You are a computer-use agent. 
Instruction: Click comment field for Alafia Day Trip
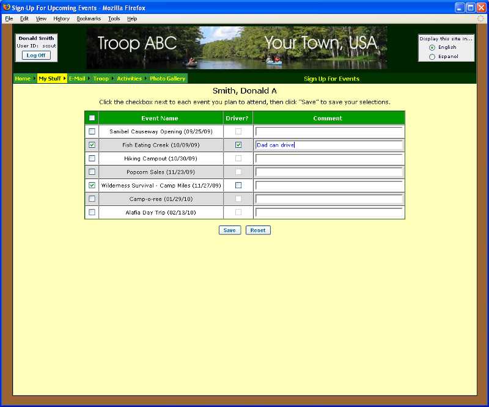(x=329, y=213)
